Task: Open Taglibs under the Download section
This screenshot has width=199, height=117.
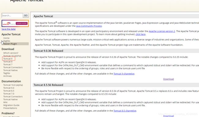Action: pos(7,73)
